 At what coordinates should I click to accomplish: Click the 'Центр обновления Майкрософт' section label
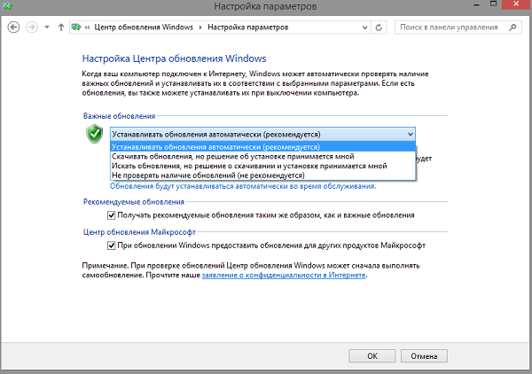(139, 232)
